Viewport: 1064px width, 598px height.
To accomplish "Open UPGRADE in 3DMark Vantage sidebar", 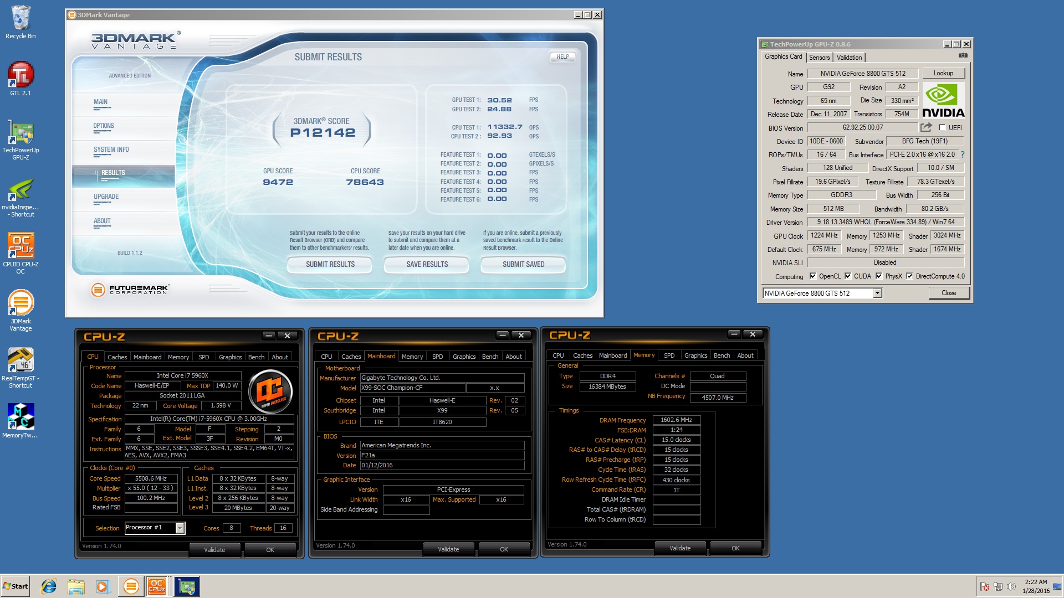I will coord(106,197).
